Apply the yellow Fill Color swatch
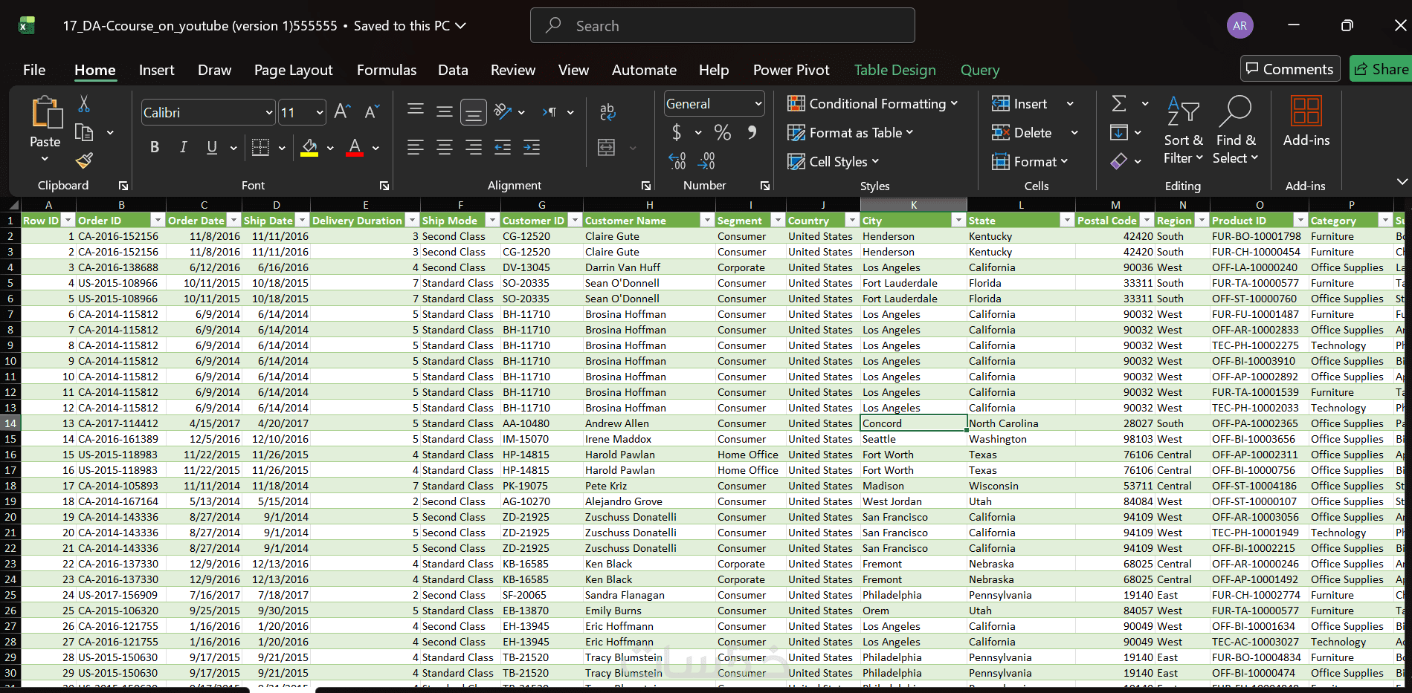1412x693 pixels. (x=310, y=147)
